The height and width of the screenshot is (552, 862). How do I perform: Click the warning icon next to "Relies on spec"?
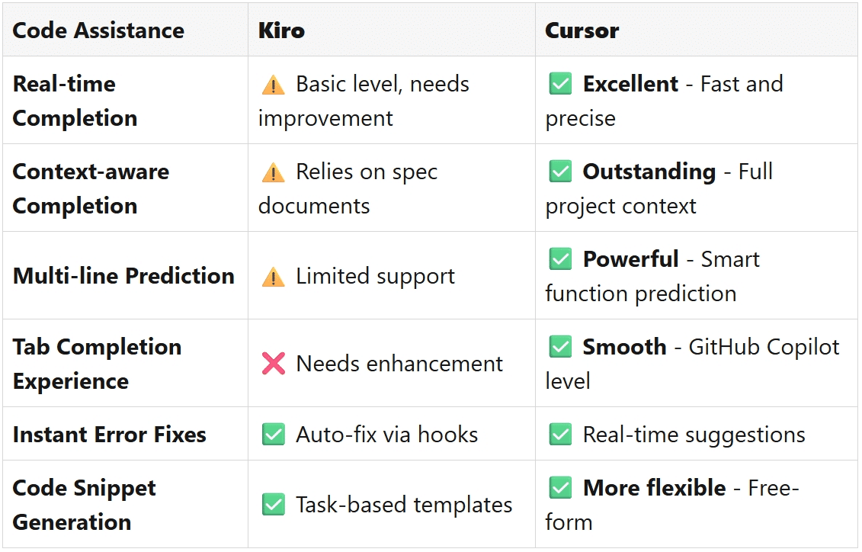273,172
